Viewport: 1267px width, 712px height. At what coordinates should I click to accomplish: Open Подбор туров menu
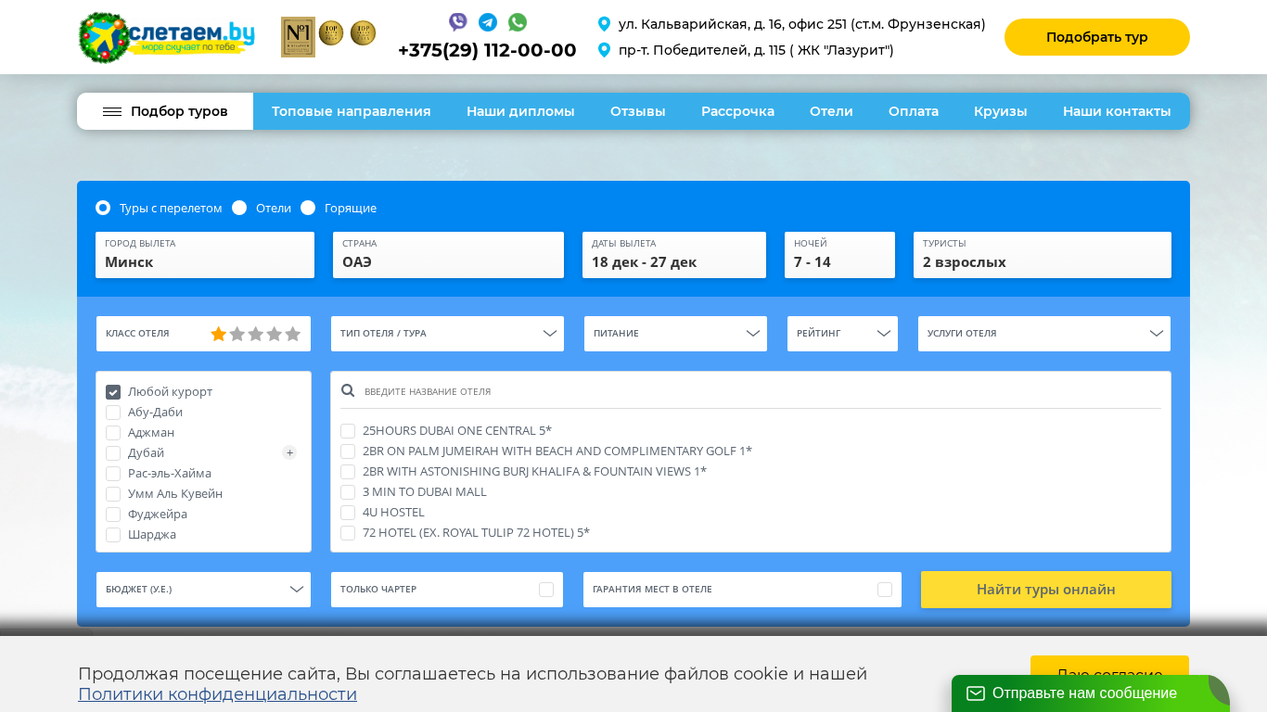165,111
